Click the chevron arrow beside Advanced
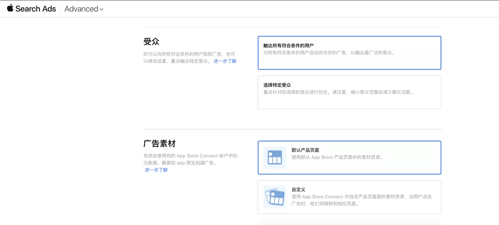This screenshot has width=499, height=225. click(101, 9)
